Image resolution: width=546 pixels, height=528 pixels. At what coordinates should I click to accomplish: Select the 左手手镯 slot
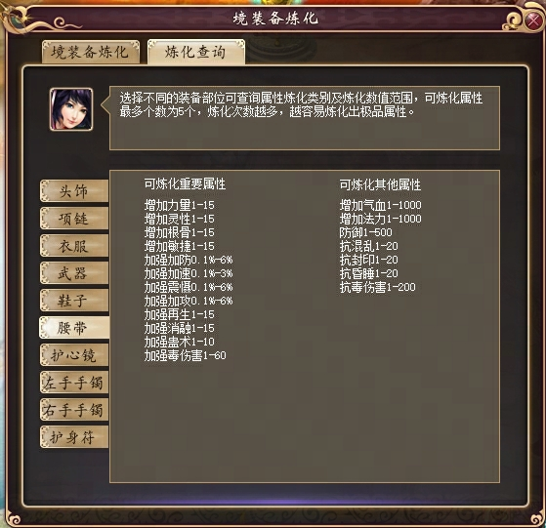coord(74,383)
